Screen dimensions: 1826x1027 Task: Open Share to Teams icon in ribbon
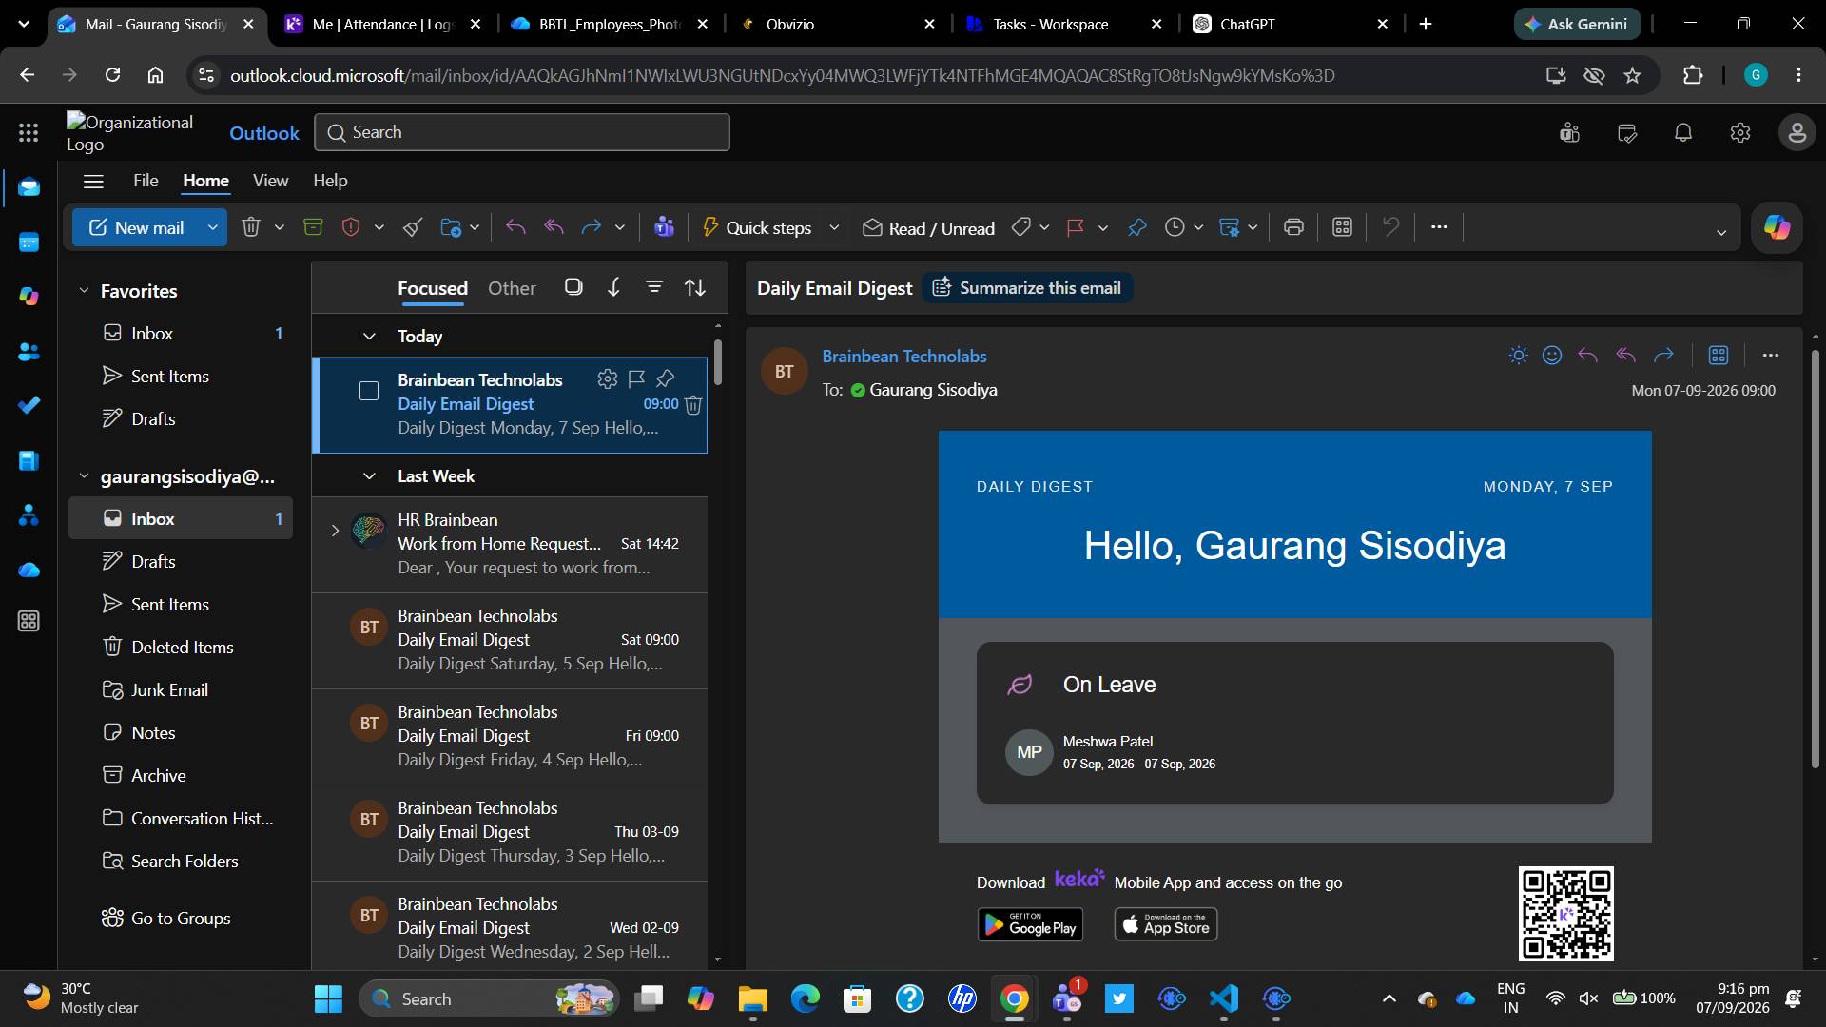point(664,227)
